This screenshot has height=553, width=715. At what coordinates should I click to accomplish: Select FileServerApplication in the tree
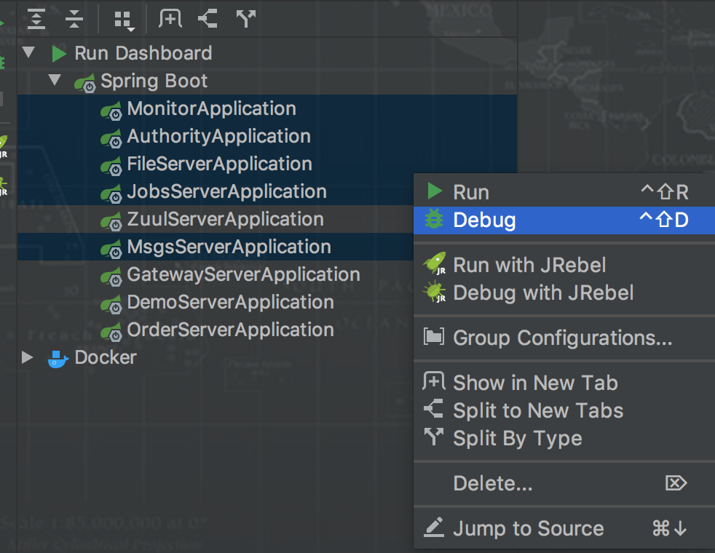[219, 164]
